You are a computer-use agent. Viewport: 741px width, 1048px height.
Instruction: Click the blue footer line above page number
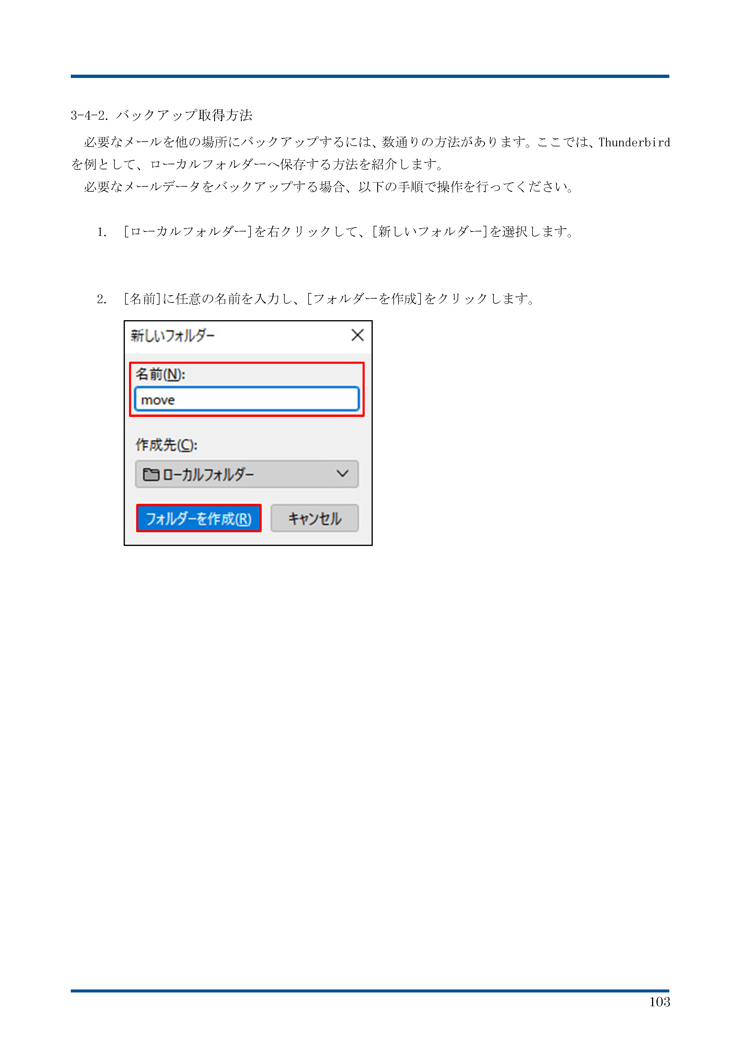coord(370,991)
